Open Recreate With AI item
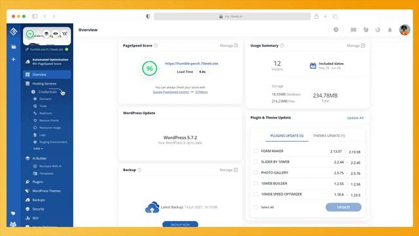419x236 pixels. click(50, 166)
